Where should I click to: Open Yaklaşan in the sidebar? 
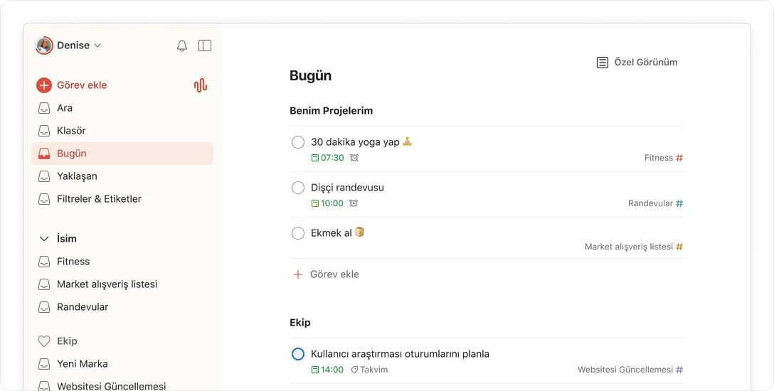77,176
